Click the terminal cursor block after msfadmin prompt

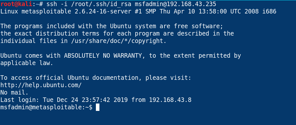coord(97,107)
